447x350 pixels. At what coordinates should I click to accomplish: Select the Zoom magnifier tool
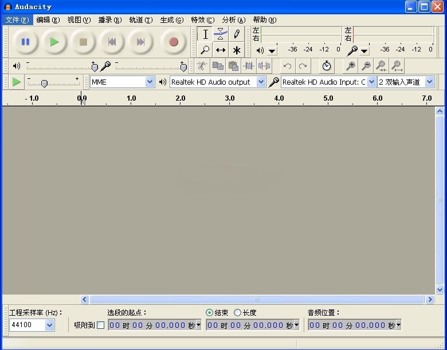pyautogui.click(x=205, y=50)
